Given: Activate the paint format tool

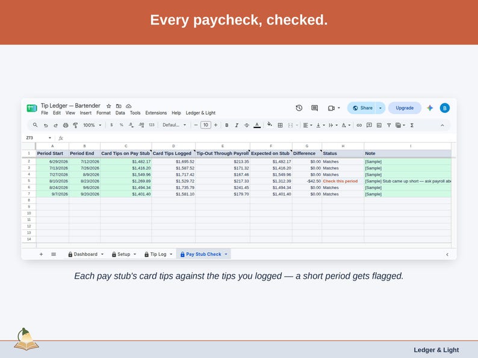Looking at the screenshot, I should click(x=75, y=126).
